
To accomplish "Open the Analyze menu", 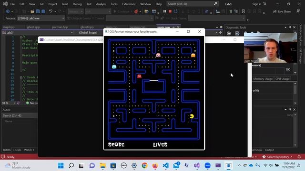I will pyautogui.click(x=101, y=4).
